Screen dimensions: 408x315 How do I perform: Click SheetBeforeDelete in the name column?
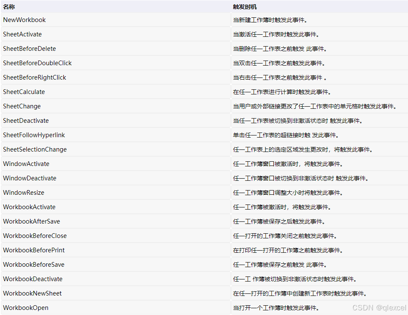29,49
